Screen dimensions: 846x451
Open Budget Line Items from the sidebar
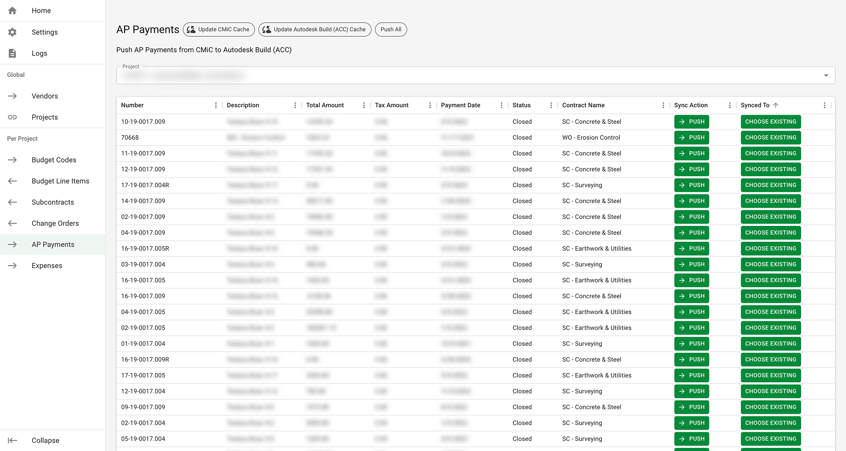(60, 181)
